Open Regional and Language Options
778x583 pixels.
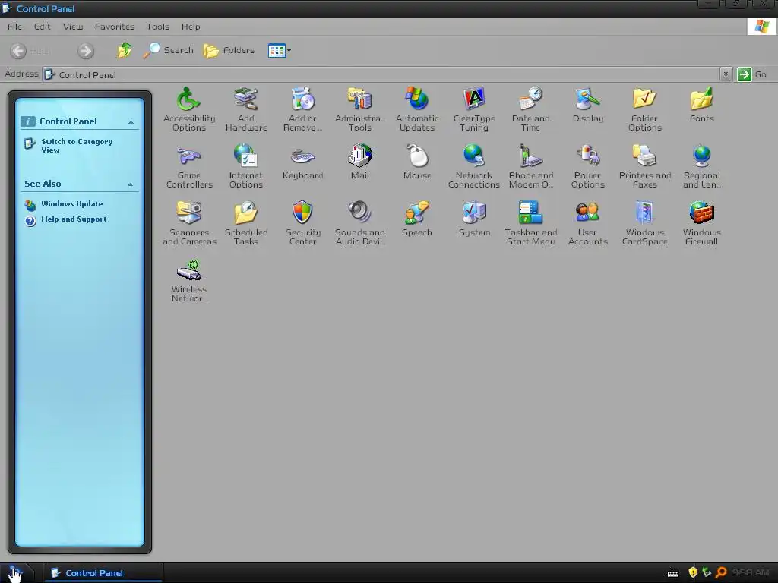pos(701,166)
